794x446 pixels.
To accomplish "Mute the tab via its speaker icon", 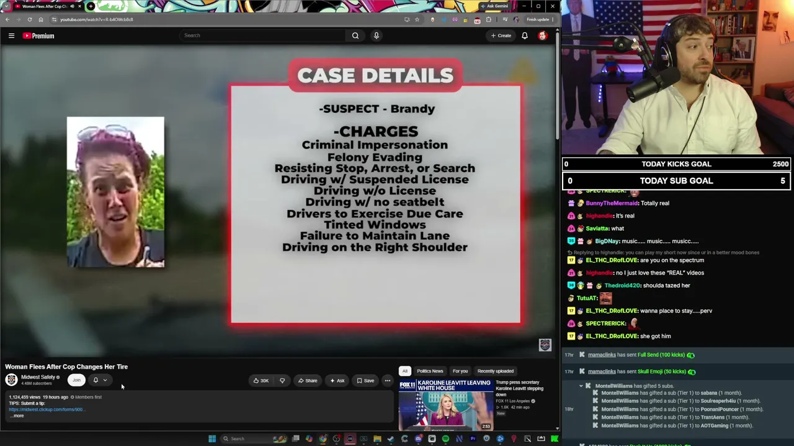I will click(72, 6).
